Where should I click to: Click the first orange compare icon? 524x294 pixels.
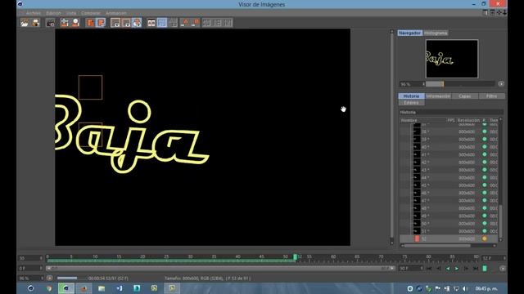(90, 23)
